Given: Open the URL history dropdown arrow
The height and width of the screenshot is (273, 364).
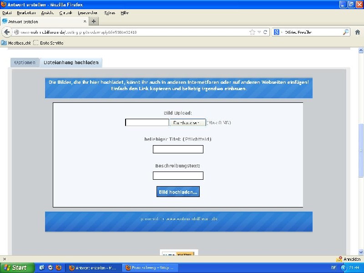Looking at the screenshot, I should (259, 32).
